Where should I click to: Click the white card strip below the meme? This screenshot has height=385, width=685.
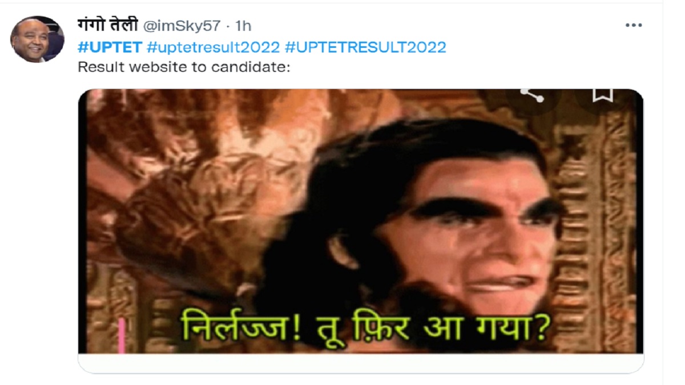pyautogui.click(x=361, y=363)
